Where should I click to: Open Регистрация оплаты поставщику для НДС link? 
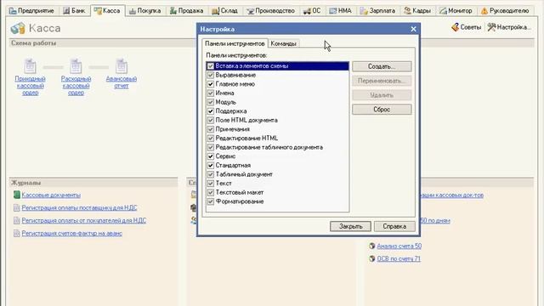[x=79, y=207]
